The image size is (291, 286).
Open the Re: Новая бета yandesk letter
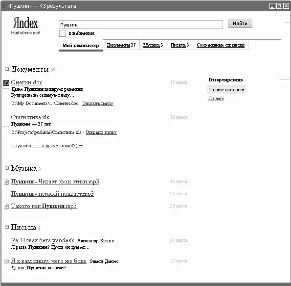click(43, 240)
